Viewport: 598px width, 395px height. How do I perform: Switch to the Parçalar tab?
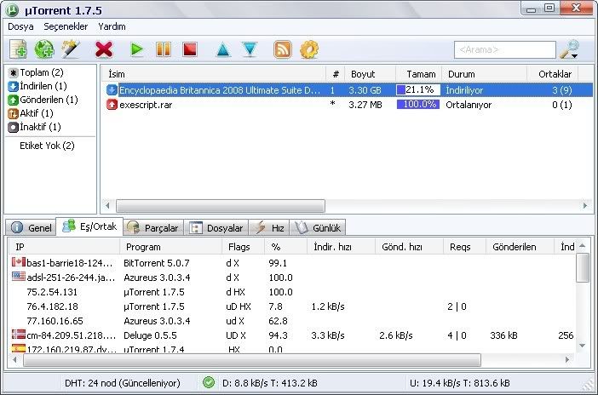[153, 227]
